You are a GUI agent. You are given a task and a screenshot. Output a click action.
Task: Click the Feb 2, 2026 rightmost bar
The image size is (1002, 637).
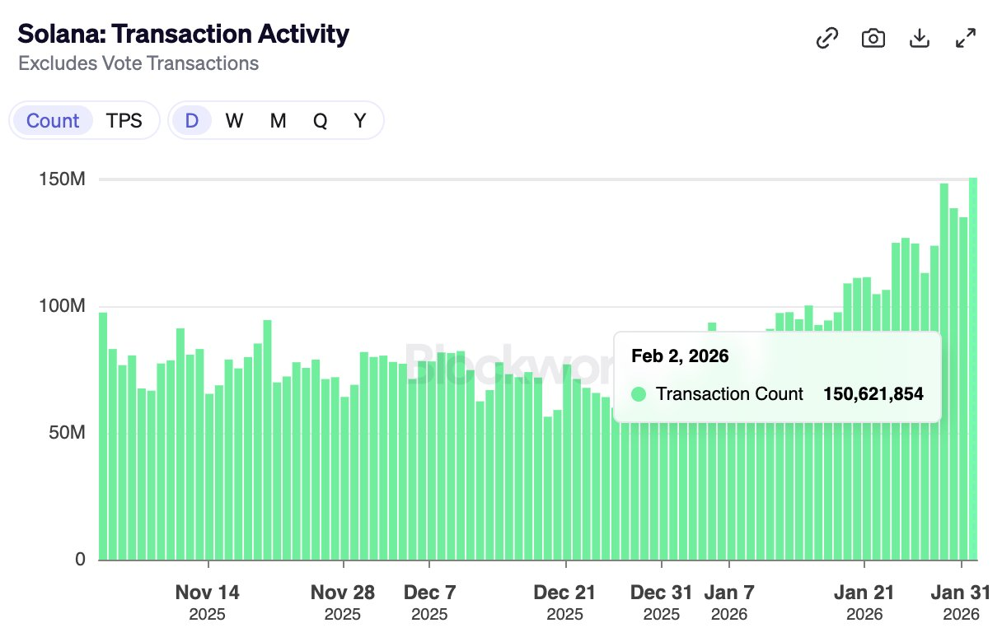pyautogui.click(x=973, y=370)
